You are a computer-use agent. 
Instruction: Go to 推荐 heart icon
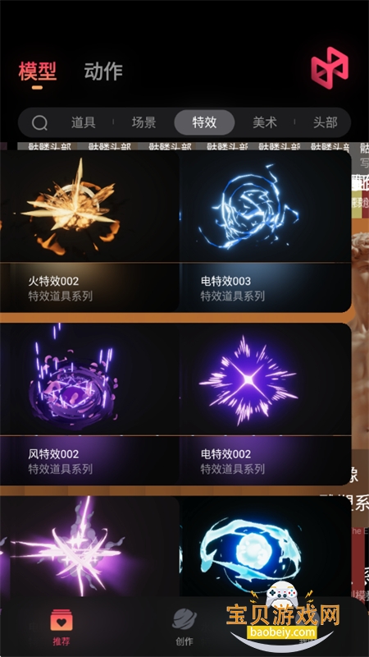[x=61, y=621]
